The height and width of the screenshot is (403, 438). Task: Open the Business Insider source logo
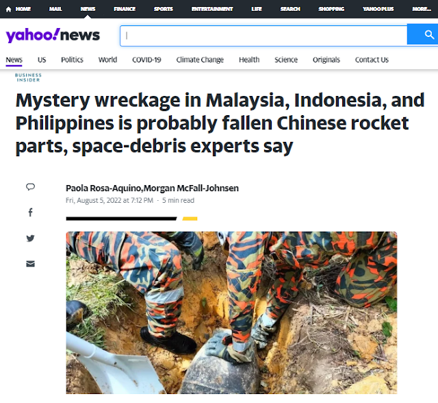click(28, 77)
